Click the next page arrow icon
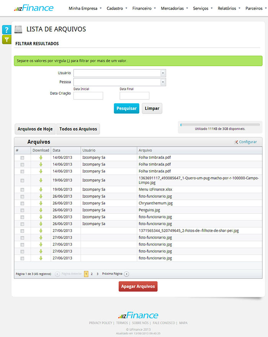The image size is (268, 337). [127, 274]
